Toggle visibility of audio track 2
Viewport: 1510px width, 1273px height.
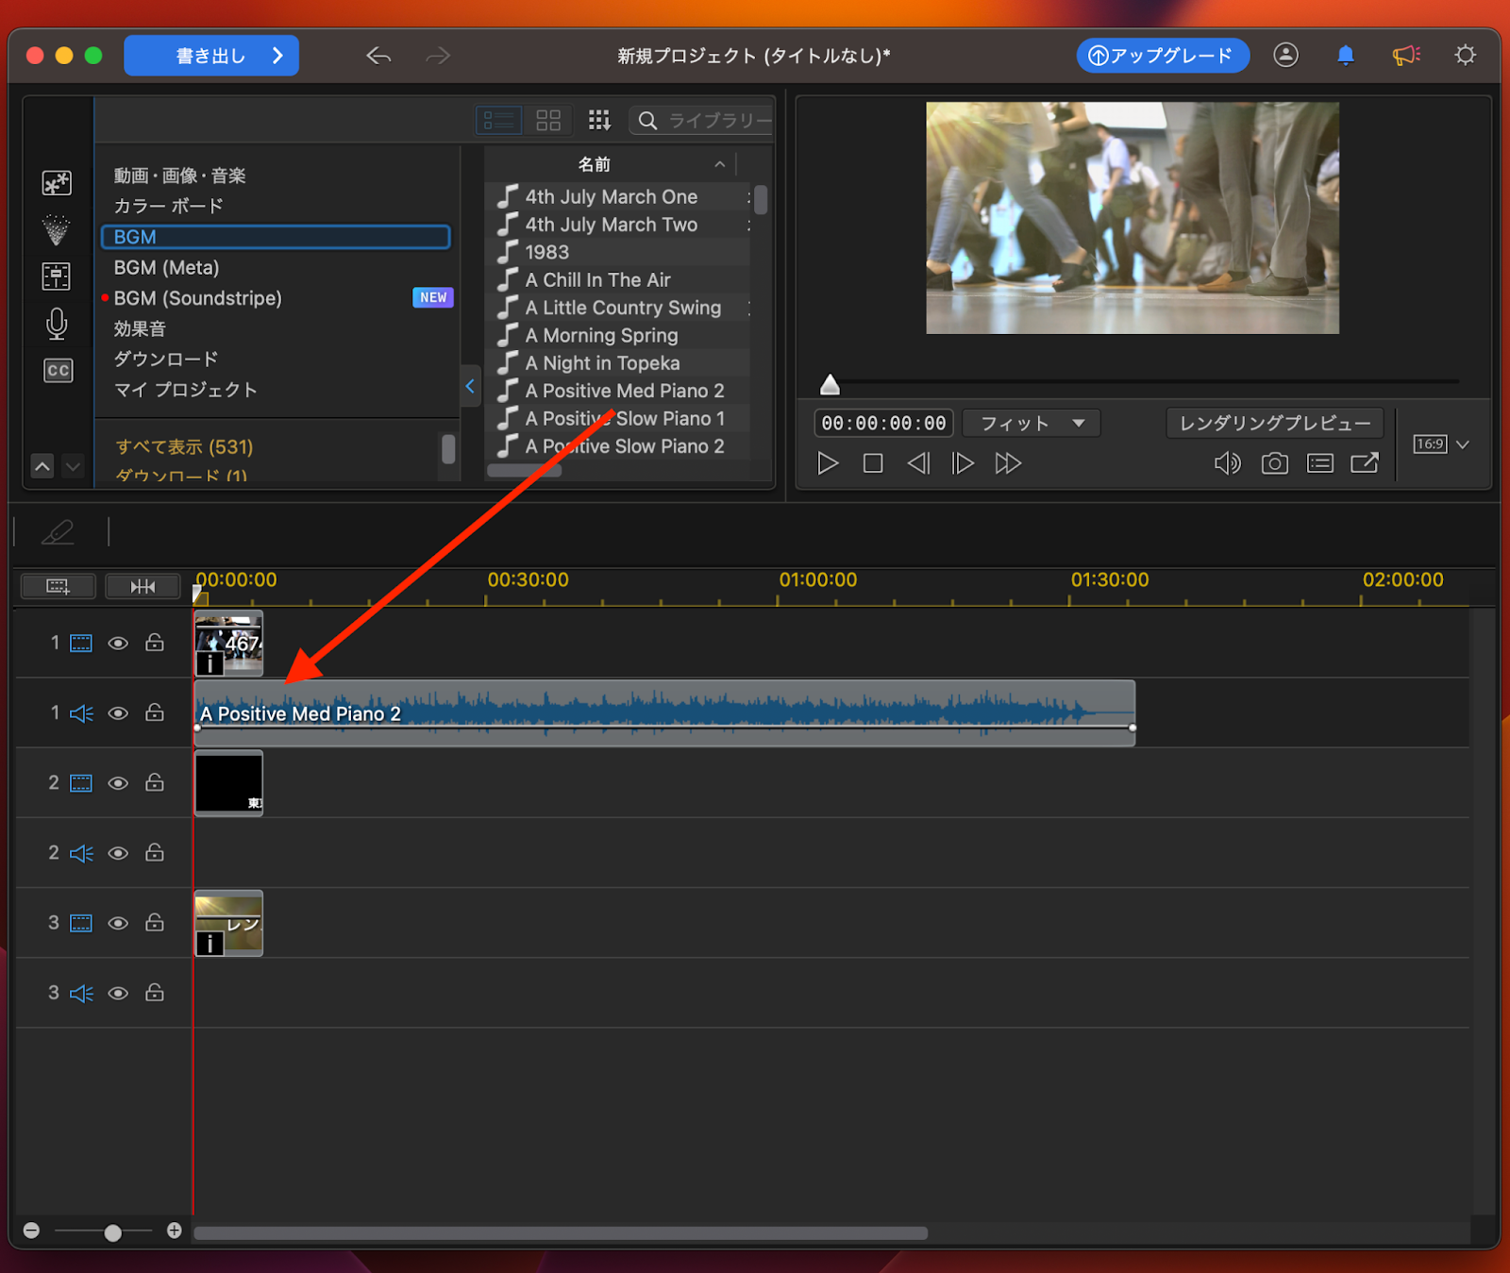(x=118, y=853)
